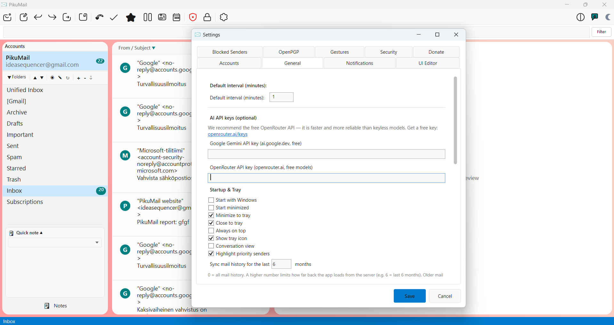Click the check mail envelope toolbar icon
614x325 pixels.
(x=7, y=17)
